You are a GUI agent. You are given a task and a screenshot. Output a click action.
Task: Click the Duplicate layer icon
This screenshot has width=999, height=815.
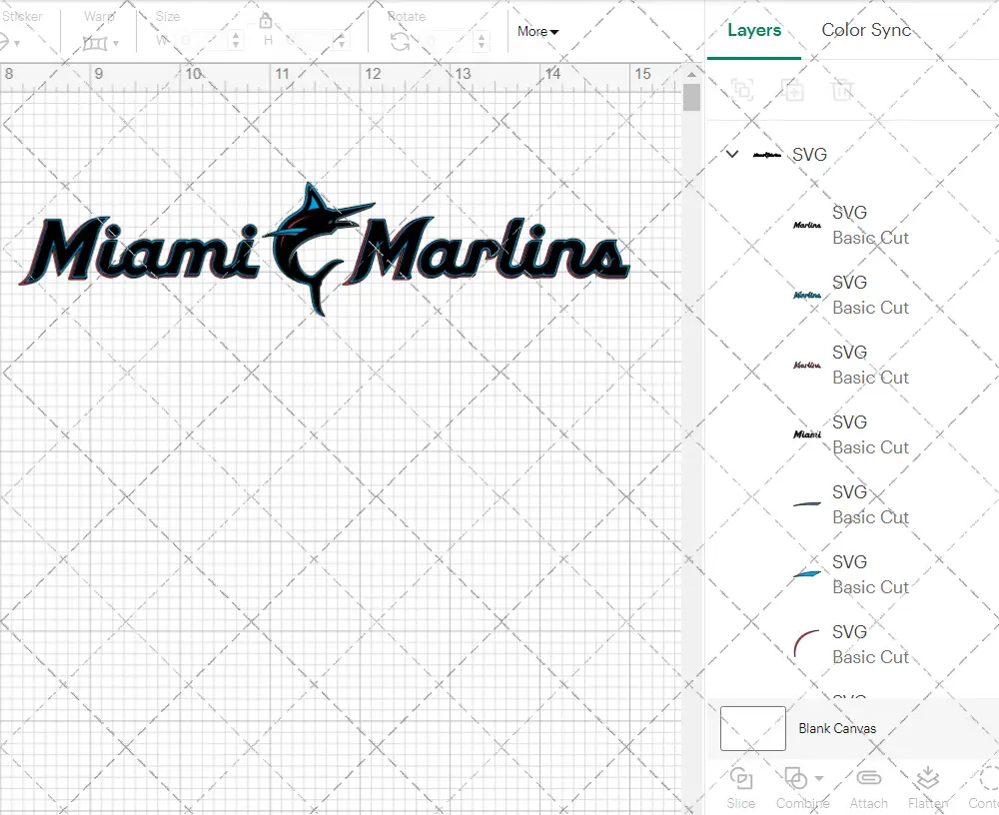(793, 90)
